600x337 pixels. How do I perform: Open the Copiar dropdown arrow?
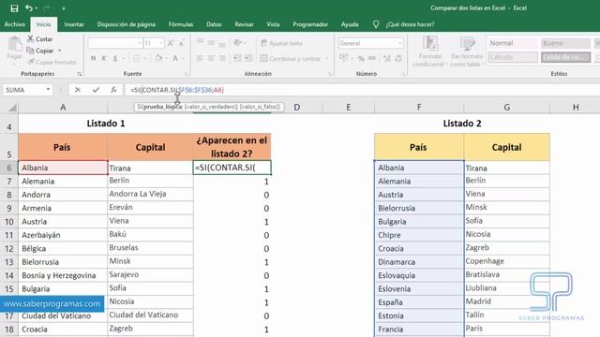[x=60, y=51]
